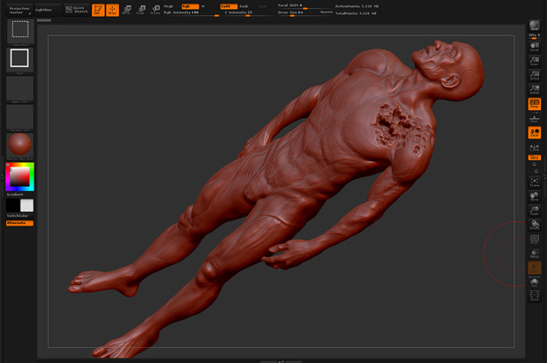Click SwitchColor
Image resolution: width=547 pixels, height=363 pixels.
[18, 216]
